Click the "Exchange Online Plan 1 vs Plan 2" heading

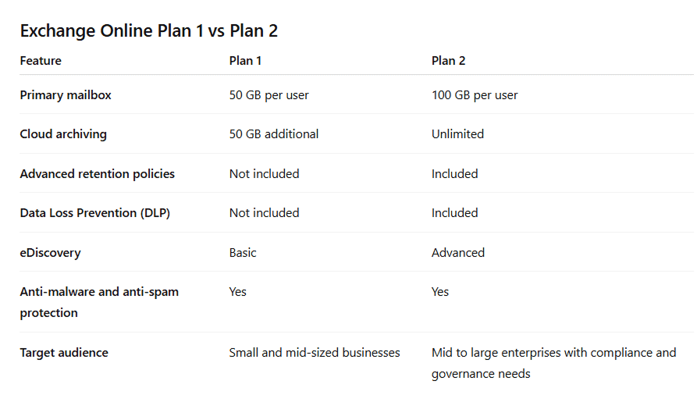pos(149,30)
